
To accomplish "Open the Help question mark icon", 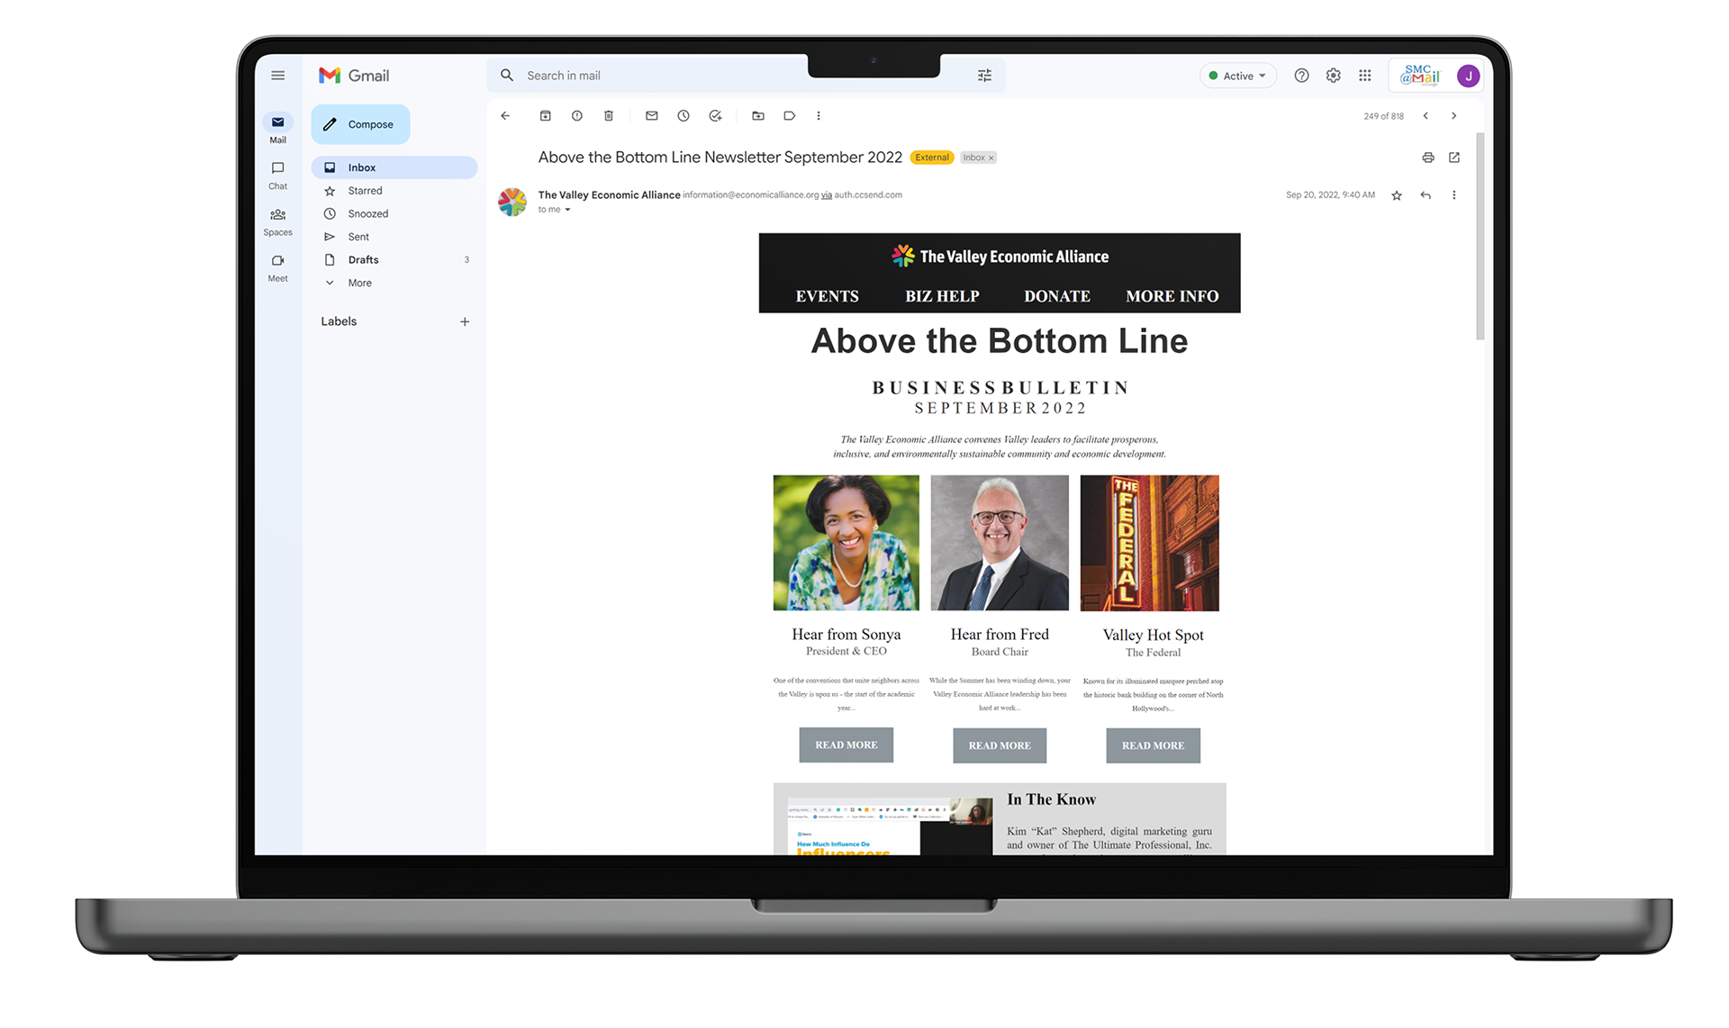I will (x=1301, y=76).
